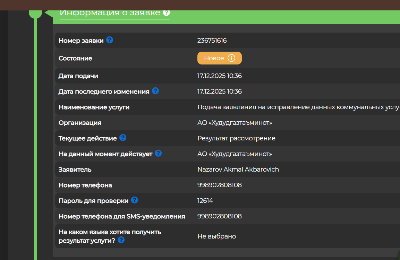Click SMS notification phone number value

(219, 216)
